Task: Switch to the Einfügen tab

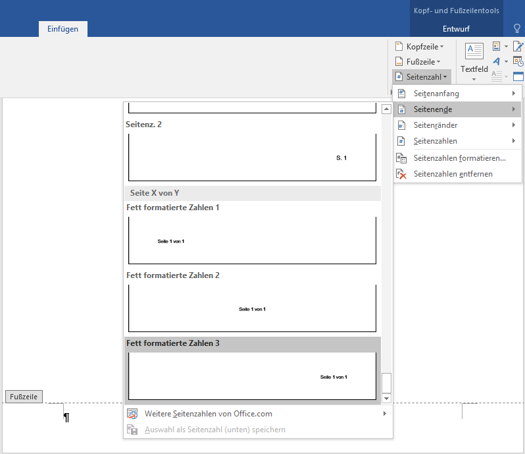Action: click(63, 29)
